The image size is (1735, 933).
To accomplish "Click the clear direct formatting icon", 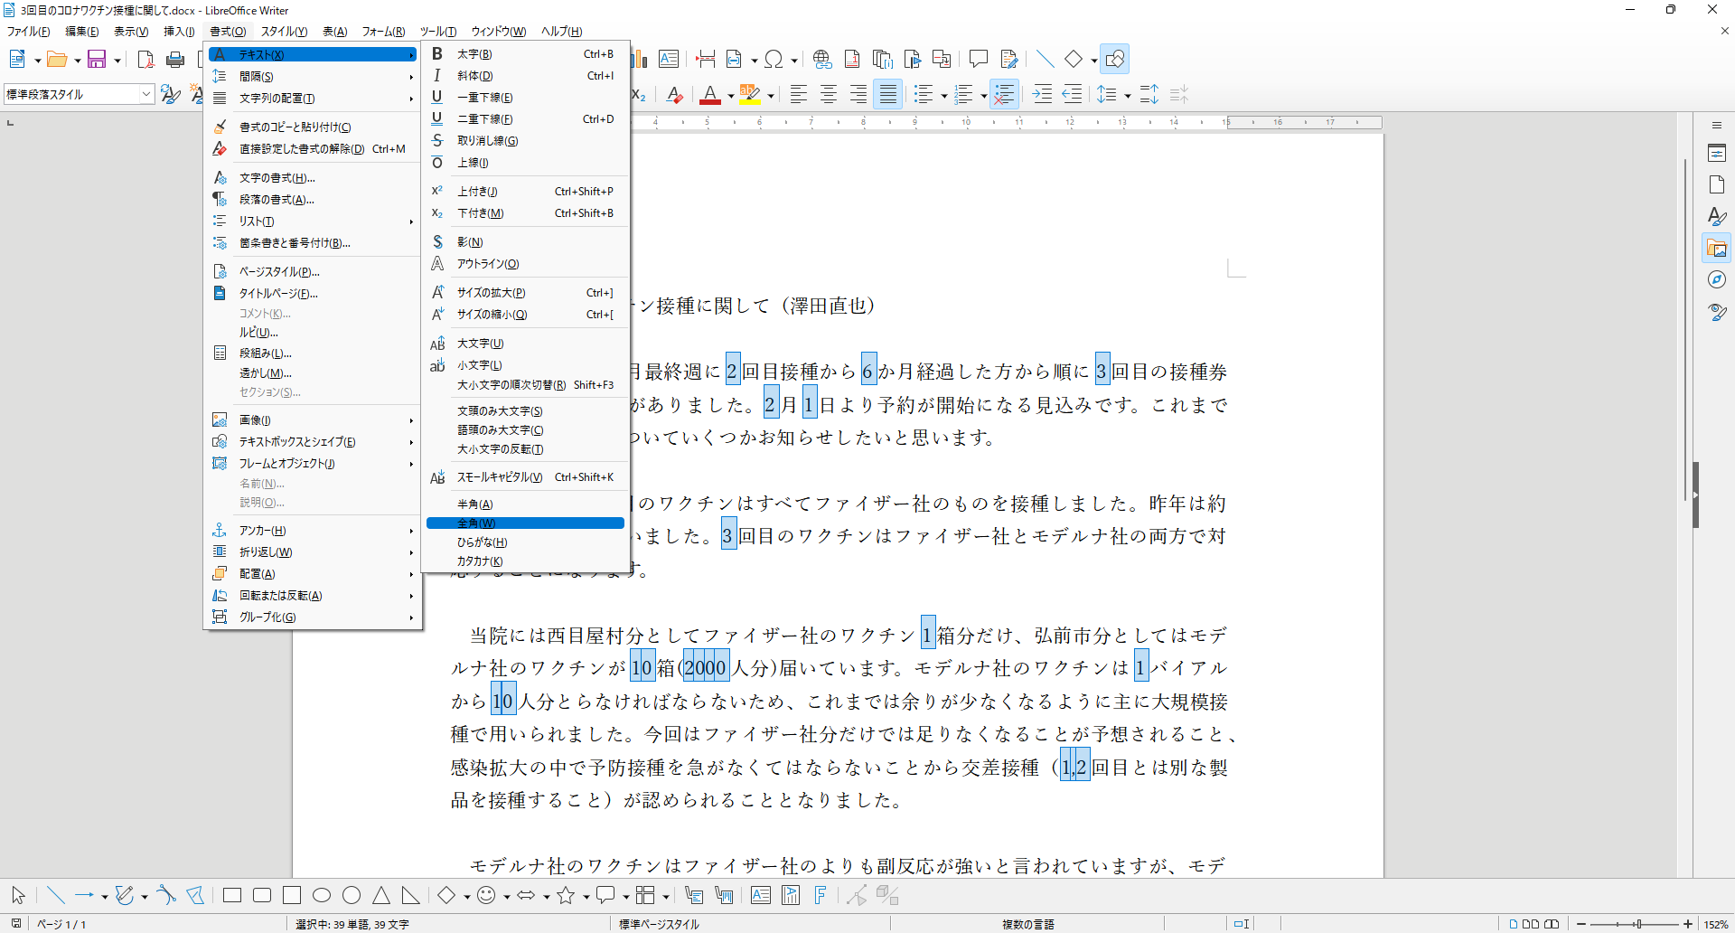I will [x=674, y=94].
